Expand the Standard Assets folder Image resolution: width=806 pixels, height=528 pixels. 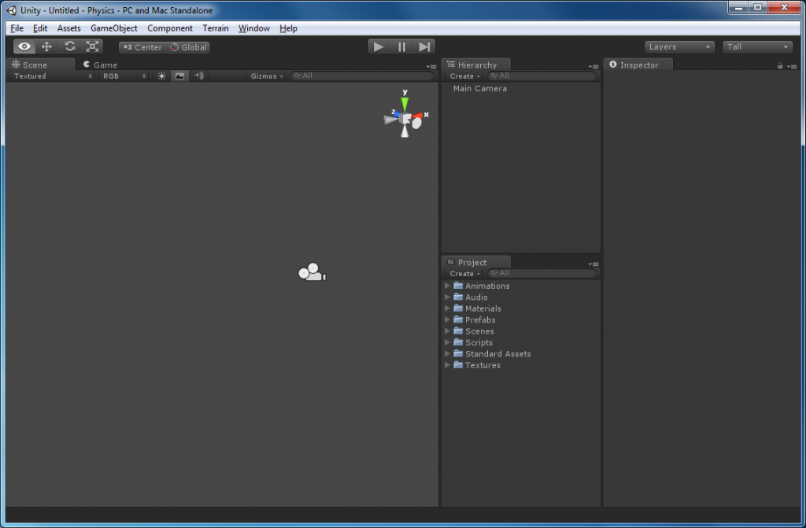(x=447, y=354)
